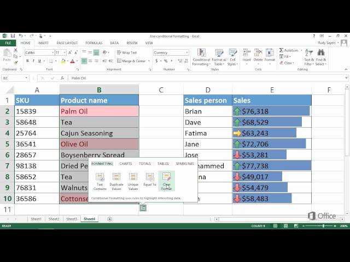Apply red font color swatch
350x262 pixels.
[x=73, y=61]
